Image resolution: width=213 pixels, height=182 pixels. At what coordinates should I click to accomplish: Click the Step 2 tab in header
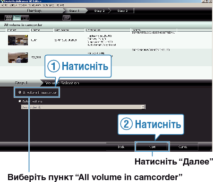tap(99, 11)
